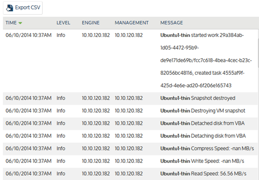Click the export icon beside Export CSV
Image resolution: width=259 pixels, height=180 pixels.
tap(10, 8)
